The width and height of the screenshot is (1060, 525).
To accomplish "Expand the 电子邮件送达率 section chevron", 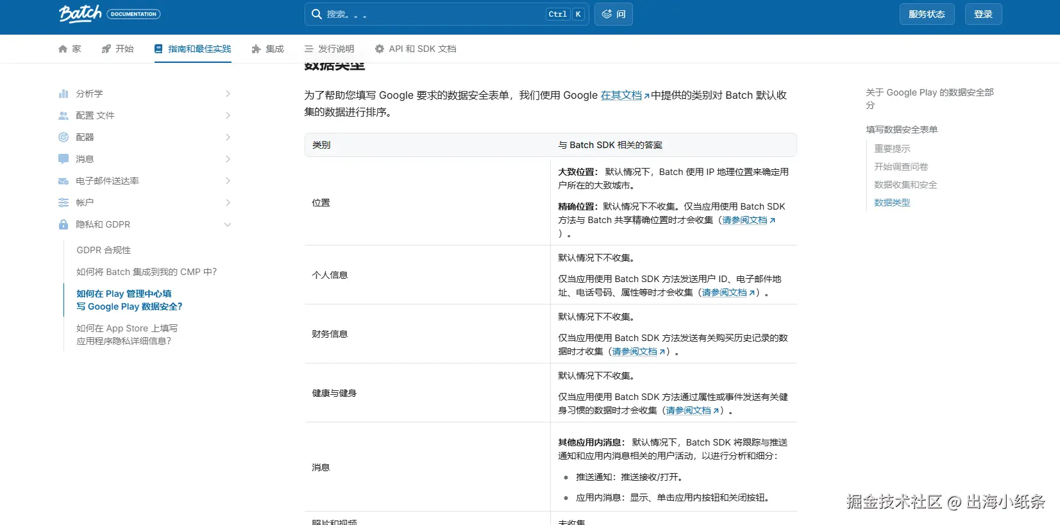I will pyautogui.click(x=228, y=181).
